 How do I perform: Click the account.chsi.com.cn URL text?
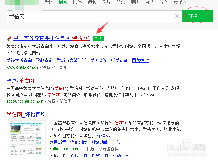(x=25, y=101)
